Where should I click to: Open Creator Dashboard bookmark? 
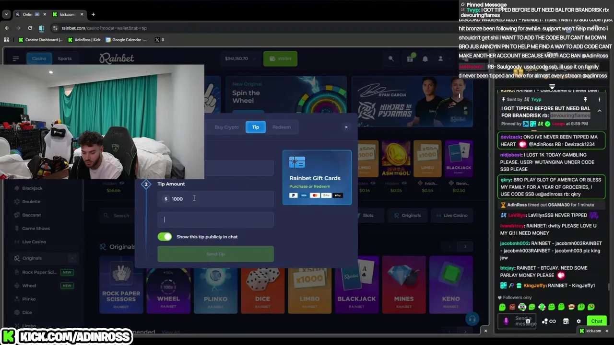(x=40, y=40)
